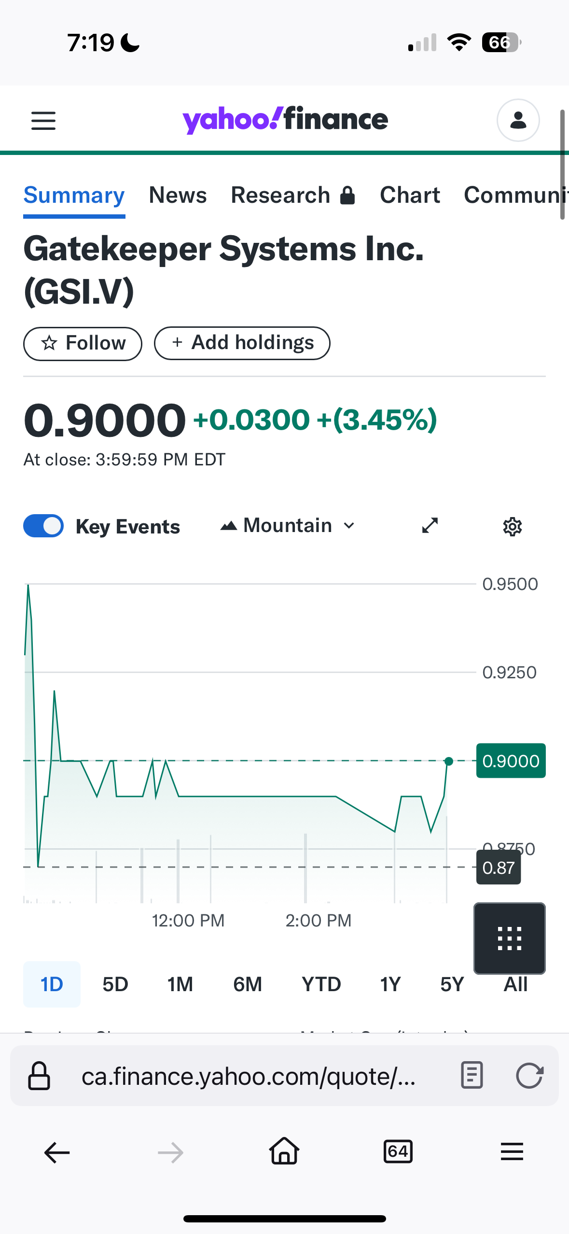Select the All time range
The image size is (569, 1234).
coord(515,985)
